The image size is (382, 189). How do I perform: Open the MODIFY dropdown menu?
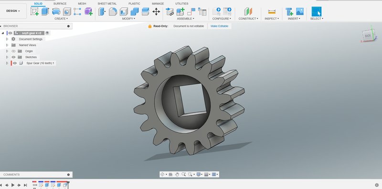[x=128, y=19]
